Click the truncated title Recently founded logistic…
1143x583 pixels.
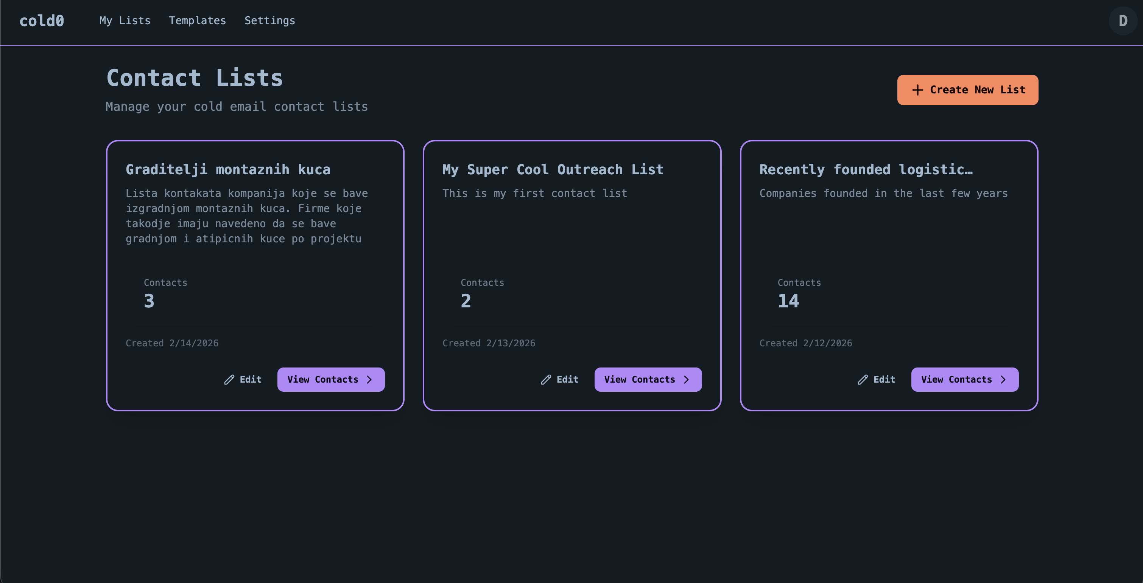pos(866,169)
